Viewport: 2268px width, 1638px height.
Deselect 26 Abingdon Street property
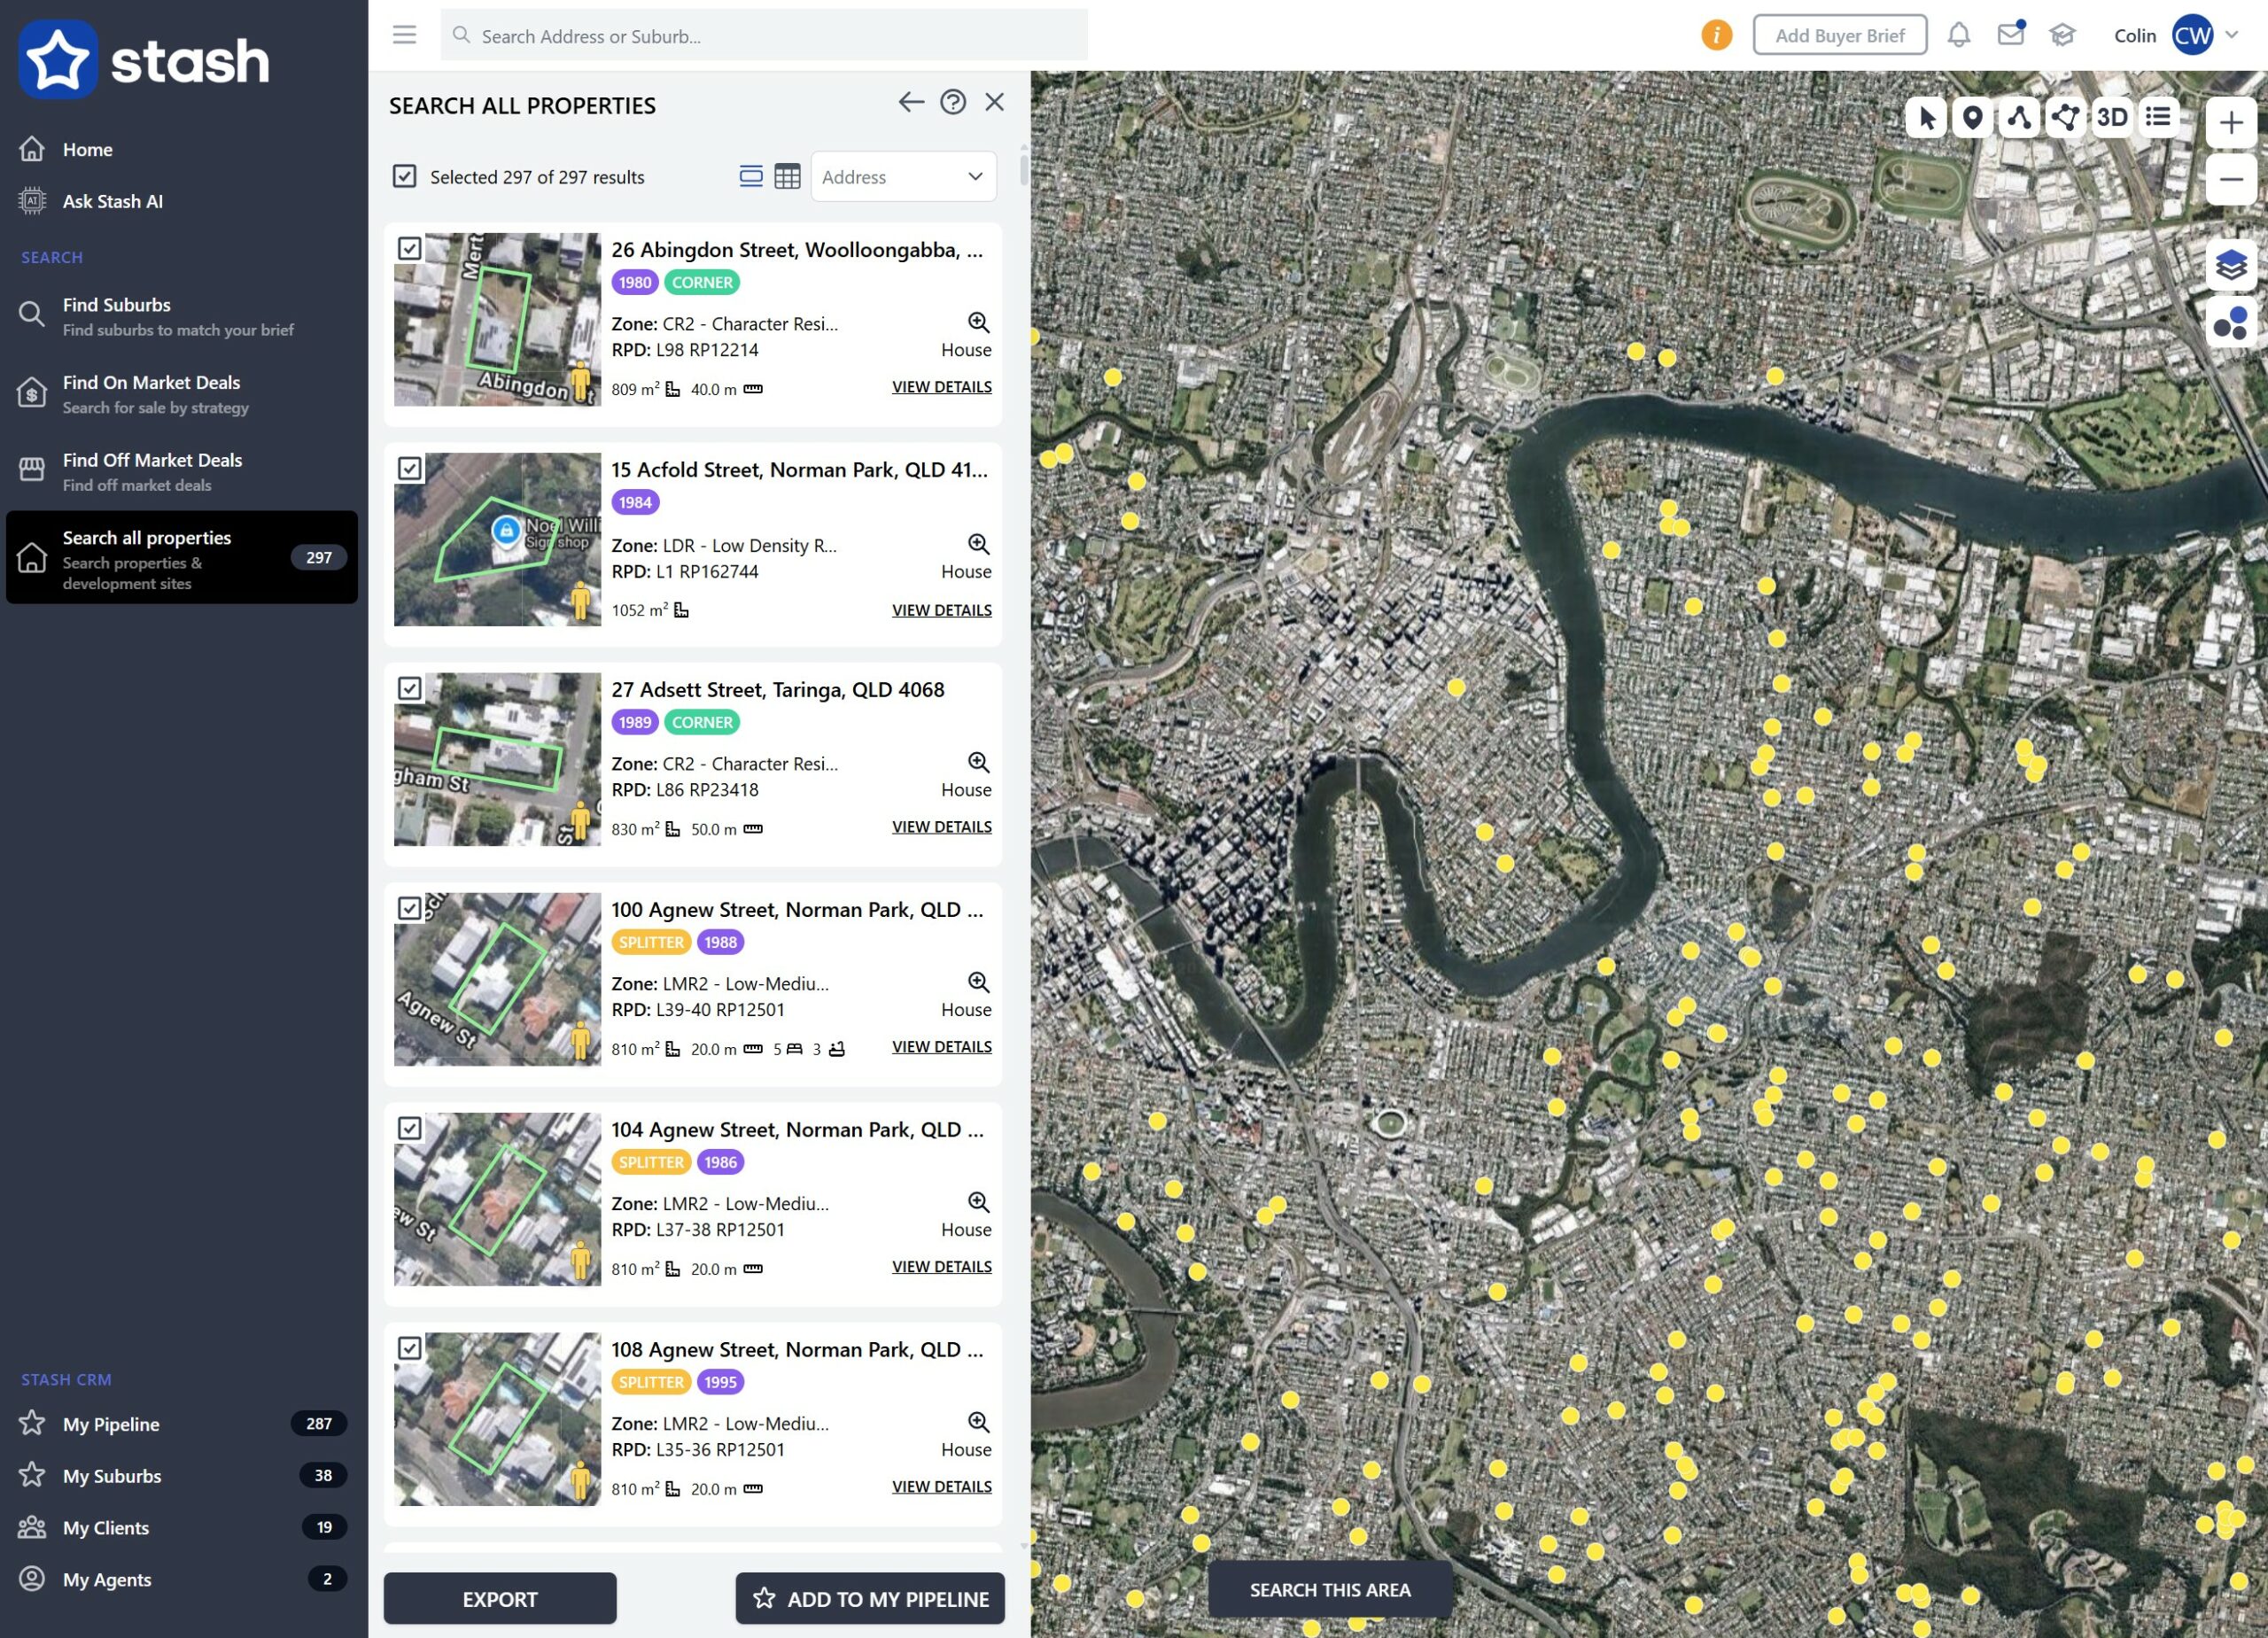pos(409,249)
